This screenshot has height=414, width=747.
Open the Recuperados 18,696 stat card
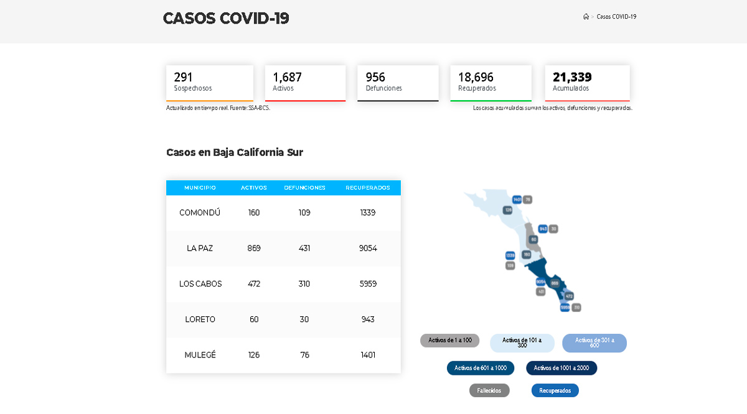pyautogui.click(x=491, y=83)
